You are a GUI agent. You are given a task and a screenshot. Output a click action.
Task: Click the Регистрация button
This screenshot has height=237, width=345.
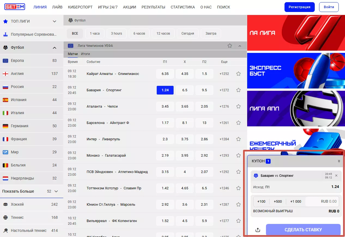click(299, 7)
